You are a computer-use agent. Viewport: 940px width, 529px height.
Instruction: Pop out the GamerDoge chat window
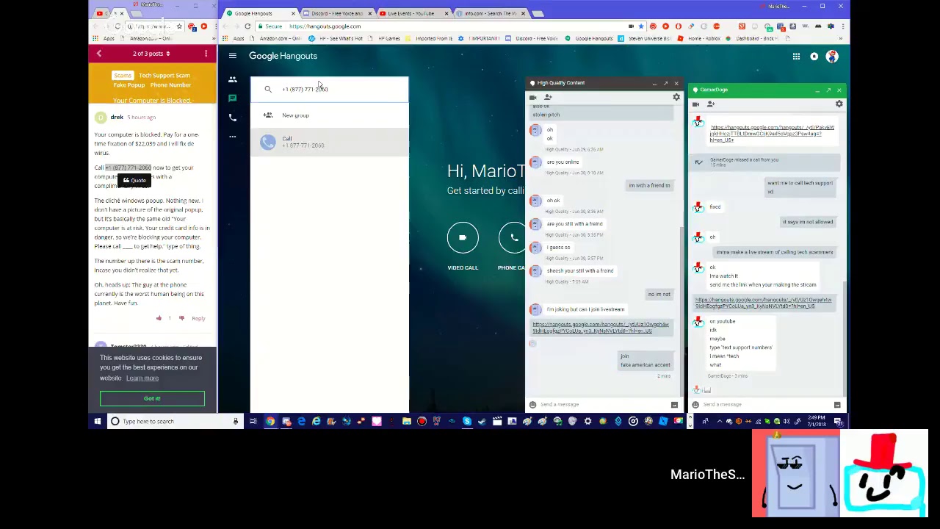828,90
